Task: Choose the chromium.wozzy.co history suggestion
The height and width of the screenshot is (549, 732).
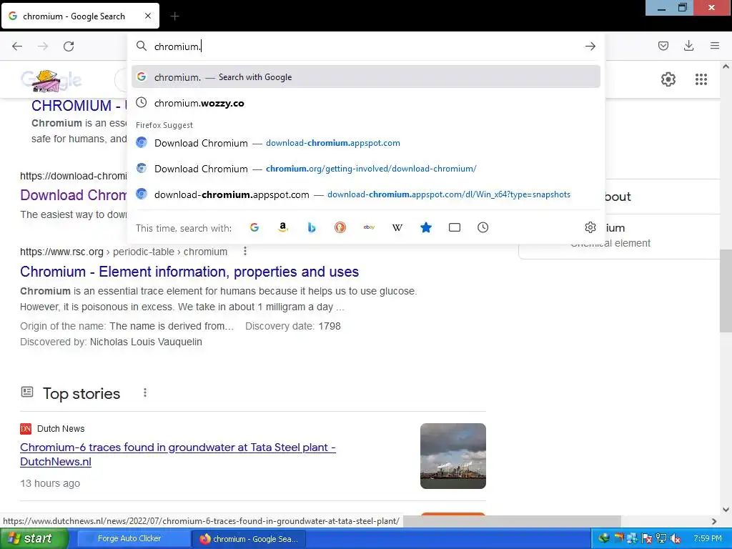Action: tap(366, 103)
